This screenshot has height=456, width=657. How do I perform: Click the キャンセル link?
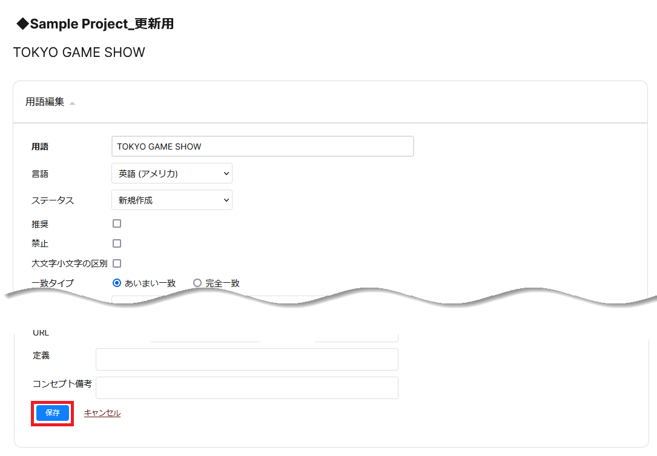tap(102, 413)
